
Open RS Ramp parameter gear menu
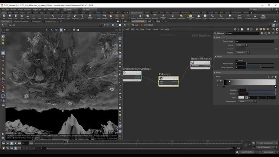point(262,33)
